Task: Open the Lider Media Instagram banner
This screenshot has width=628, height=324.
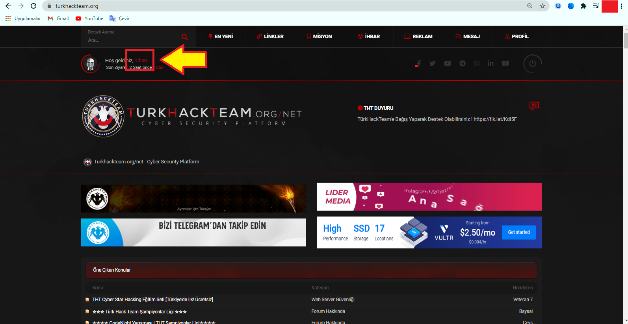Action: [x=429, y=196]
